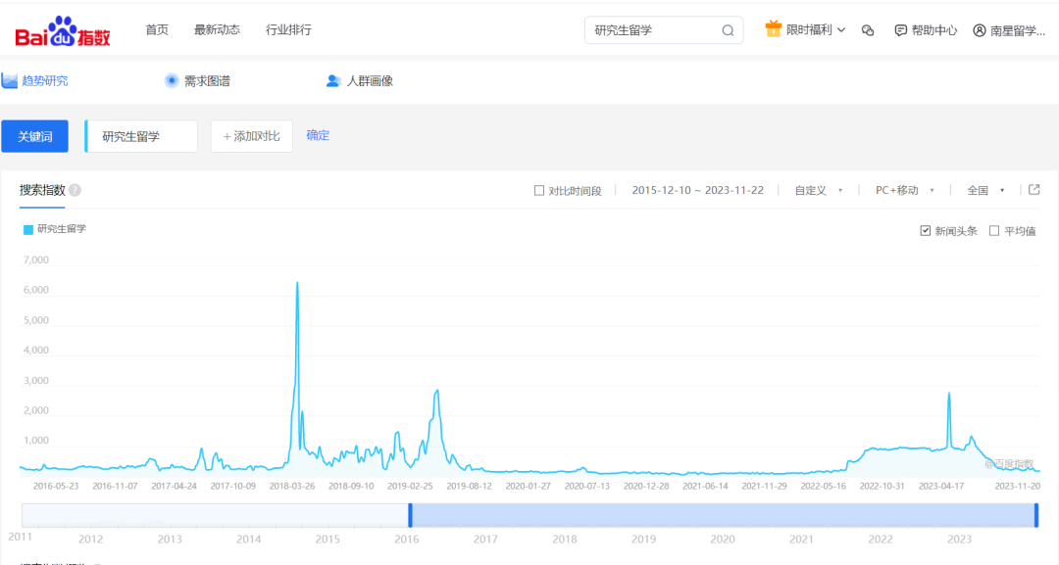1059x565 pixels.
Task: Open the 全国 region dropdown
Action: pyautogui.click(x=985, y=191)
